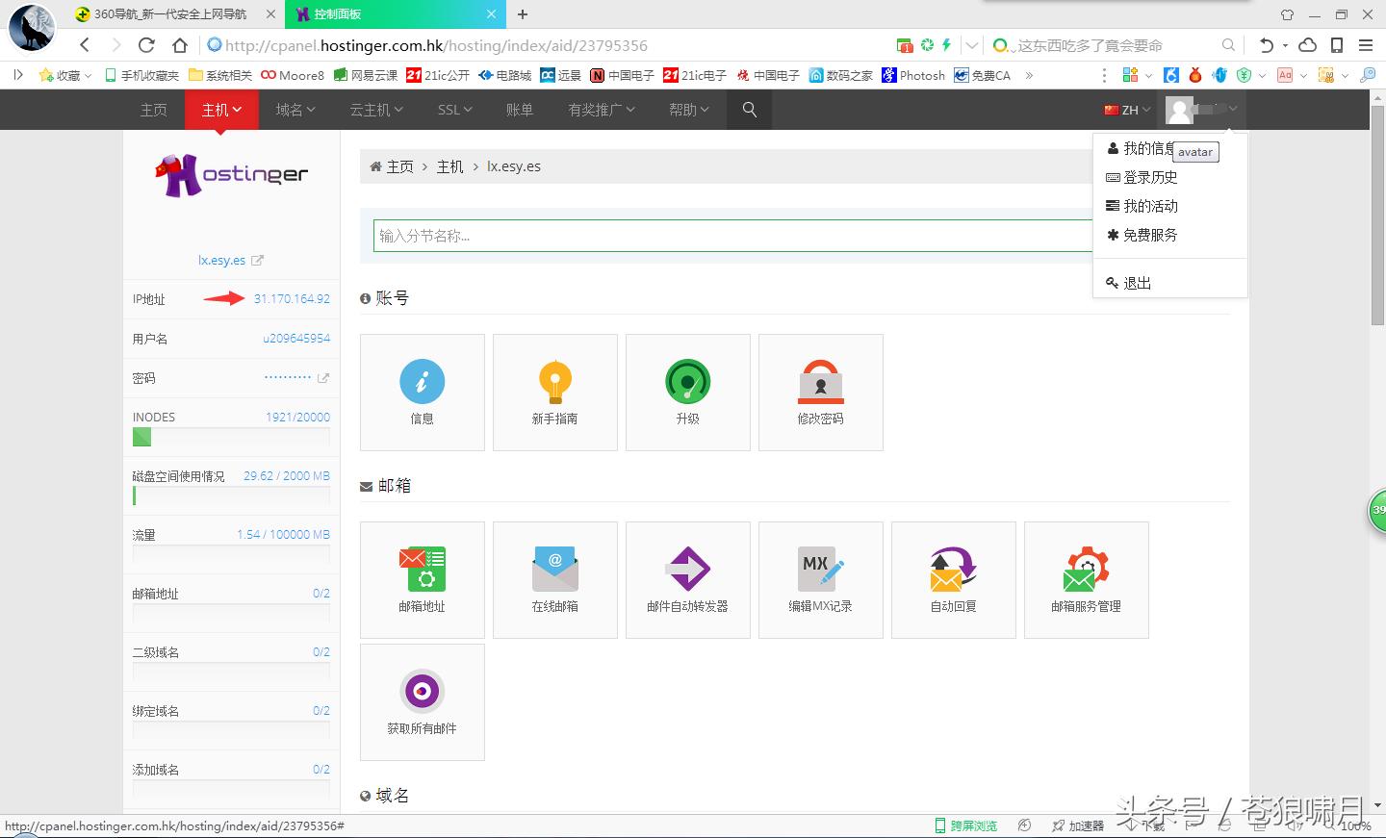
Task: Click the 修改密码 padlock icon
Action: point(820,383)
